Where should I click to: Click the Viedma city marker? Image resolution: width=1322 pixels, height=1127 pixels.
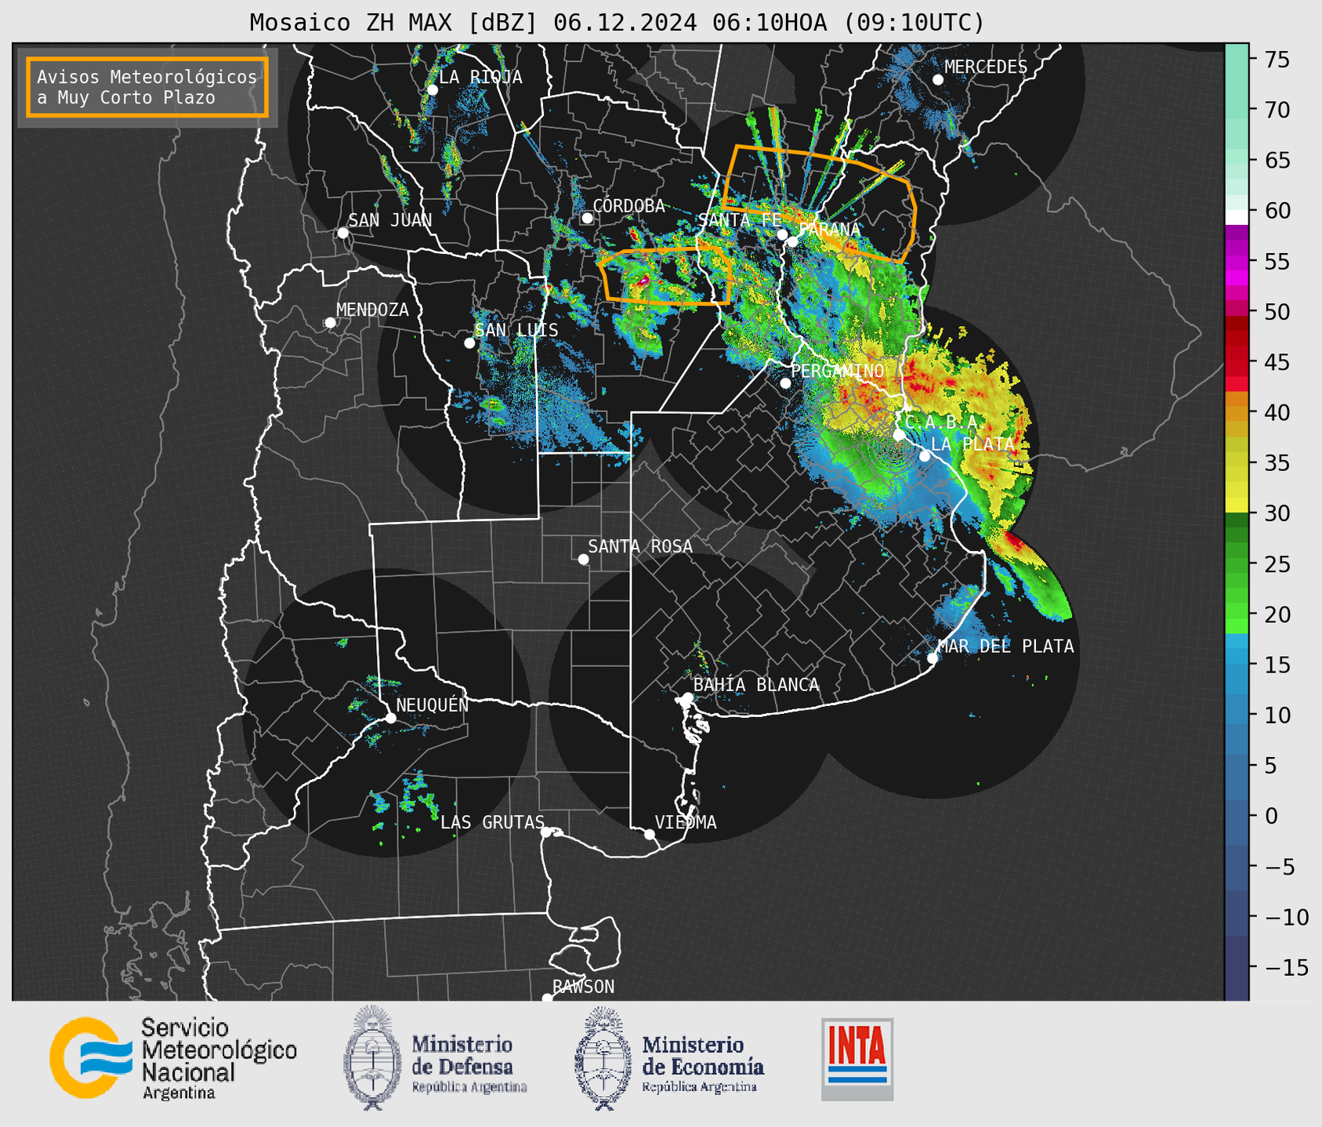[x=650, y=834]
